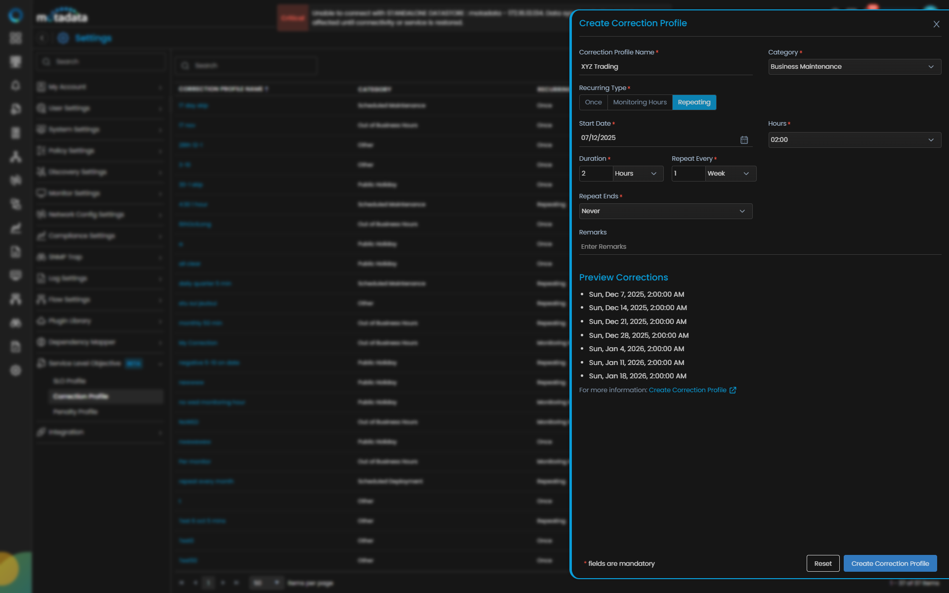Open the Repeat Ends dropdown
This screenshot has width=949, height=593.
[x=665, y=211]
